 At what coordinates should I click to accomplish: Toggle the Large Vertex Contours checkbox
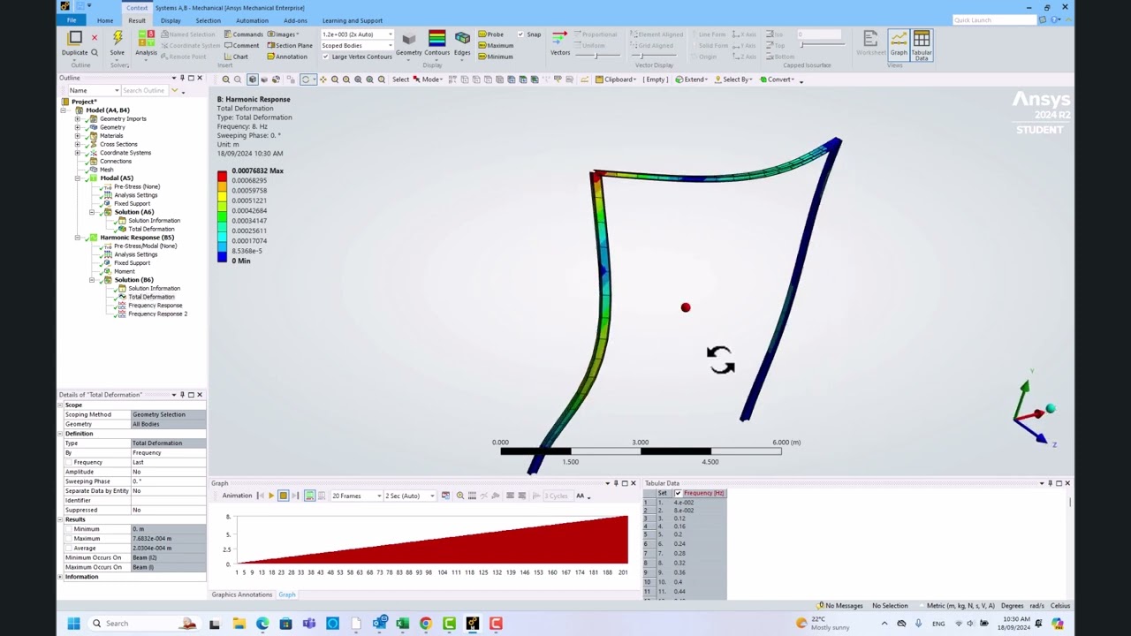pyautogui.click(x=325, y=57)
